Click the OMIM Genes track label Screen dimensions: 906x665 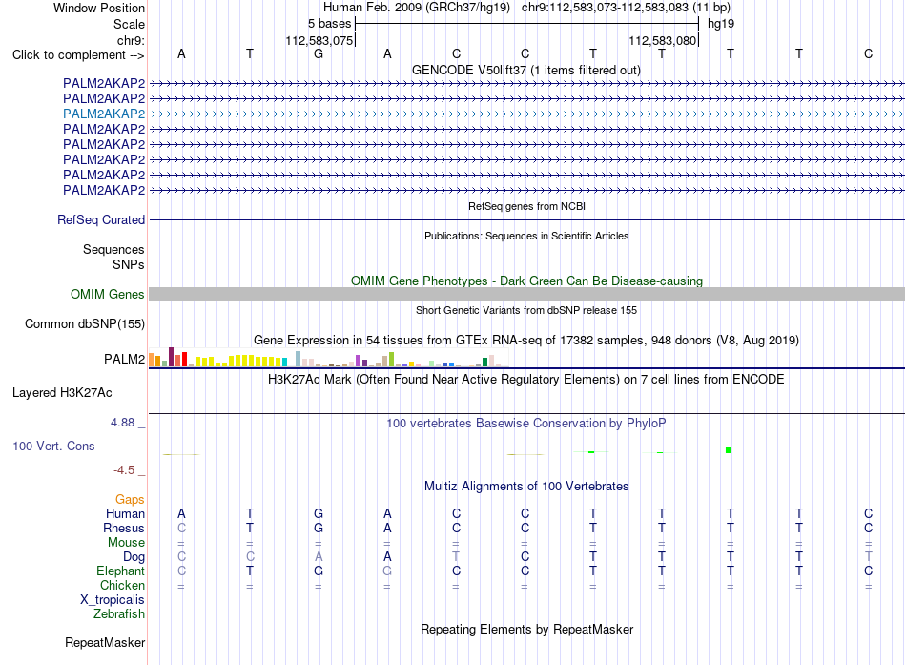tap(107, 294)
